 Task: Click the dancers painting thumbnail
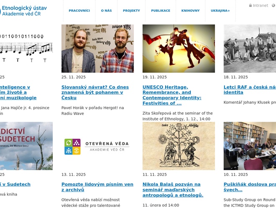[179, 48]
